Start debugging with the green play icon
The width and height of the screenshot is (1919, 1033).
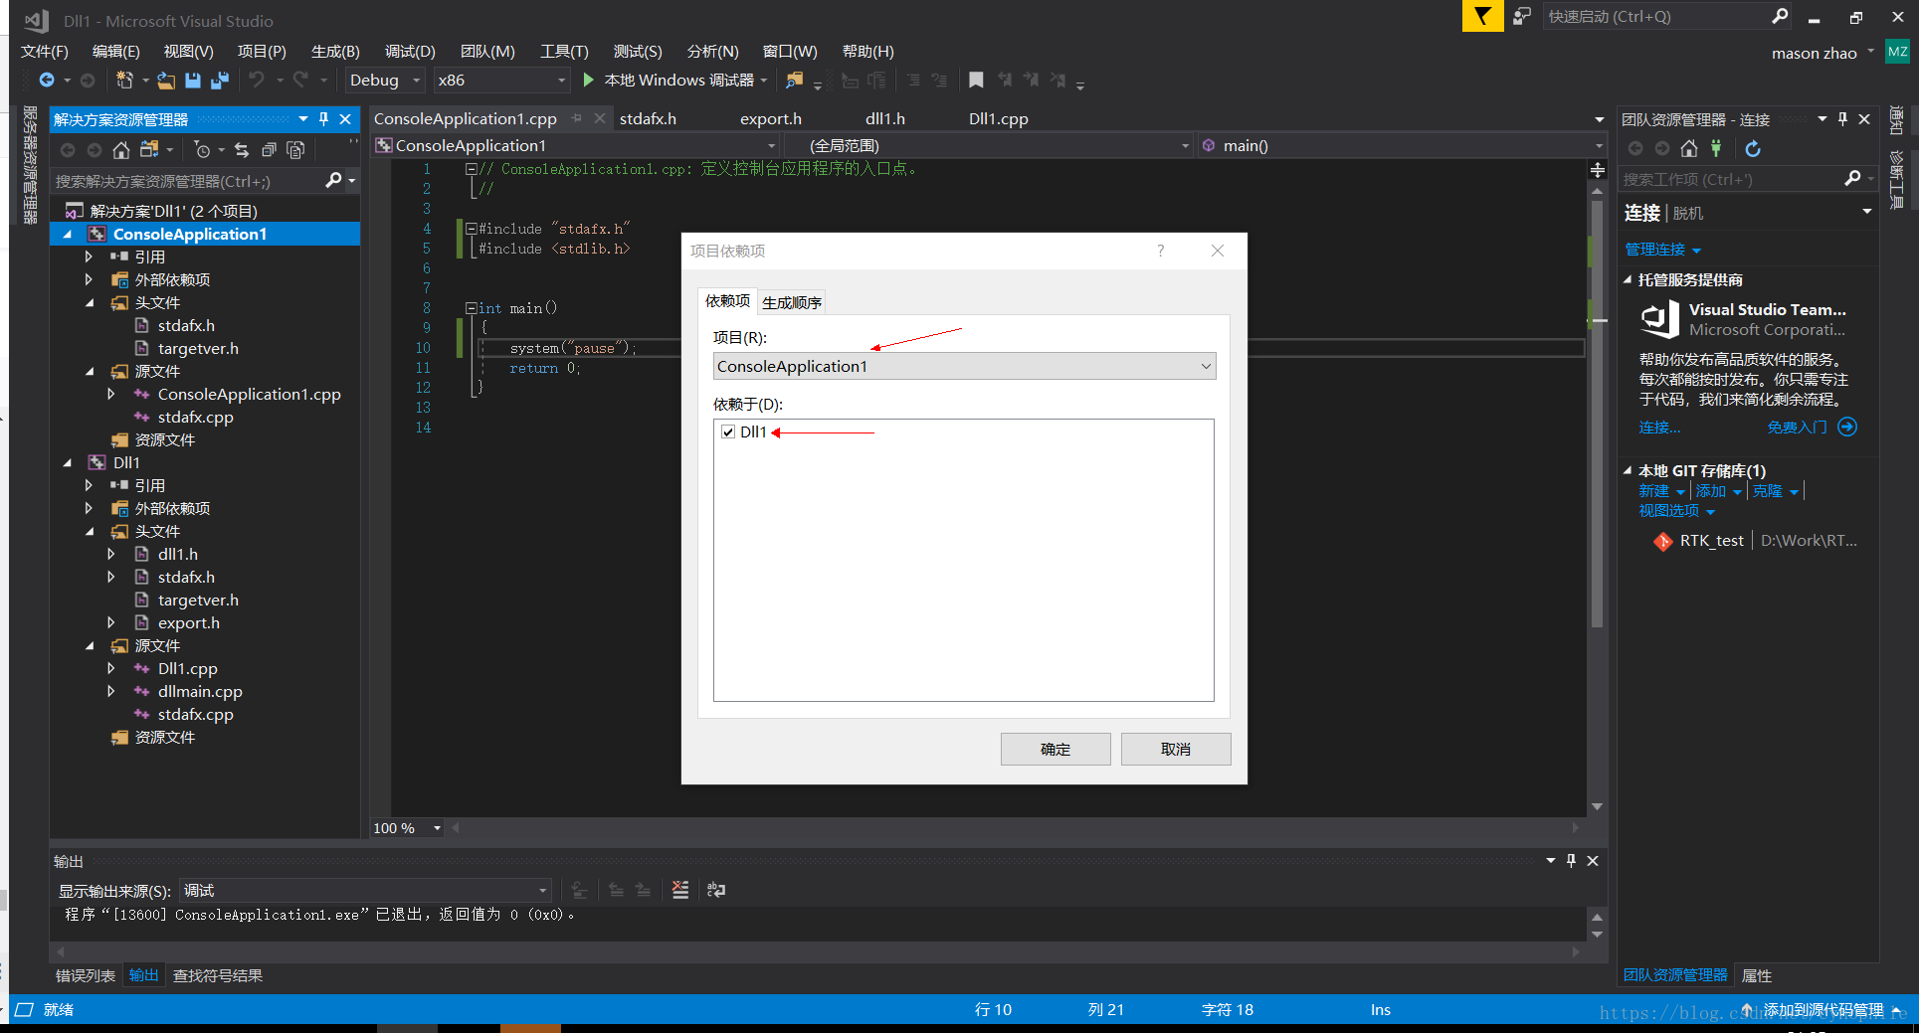pos(588,80)
